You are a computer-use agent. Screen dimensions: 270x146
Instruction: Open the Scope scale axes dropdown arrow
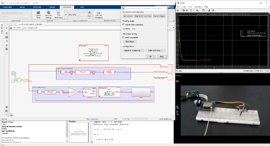(x=206, y=10)
